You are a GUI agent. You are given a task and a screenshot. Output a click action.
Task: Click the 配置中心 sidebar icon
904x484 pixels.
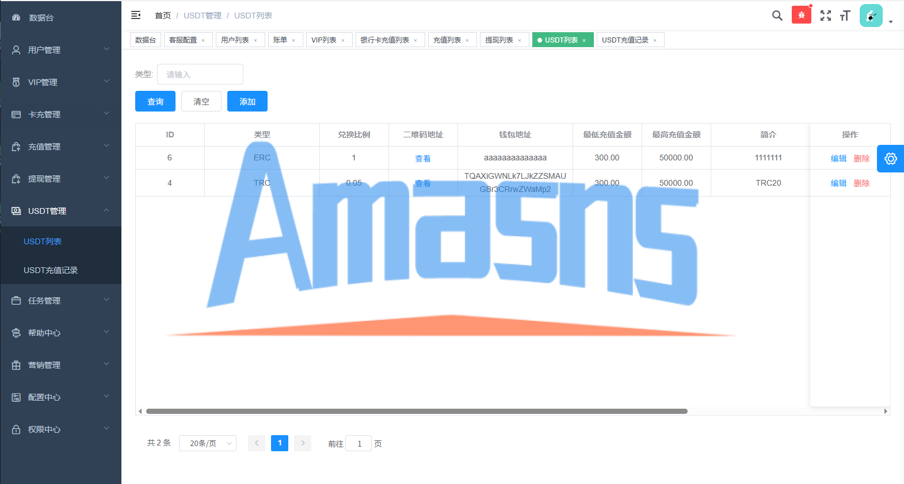[16, 397]
